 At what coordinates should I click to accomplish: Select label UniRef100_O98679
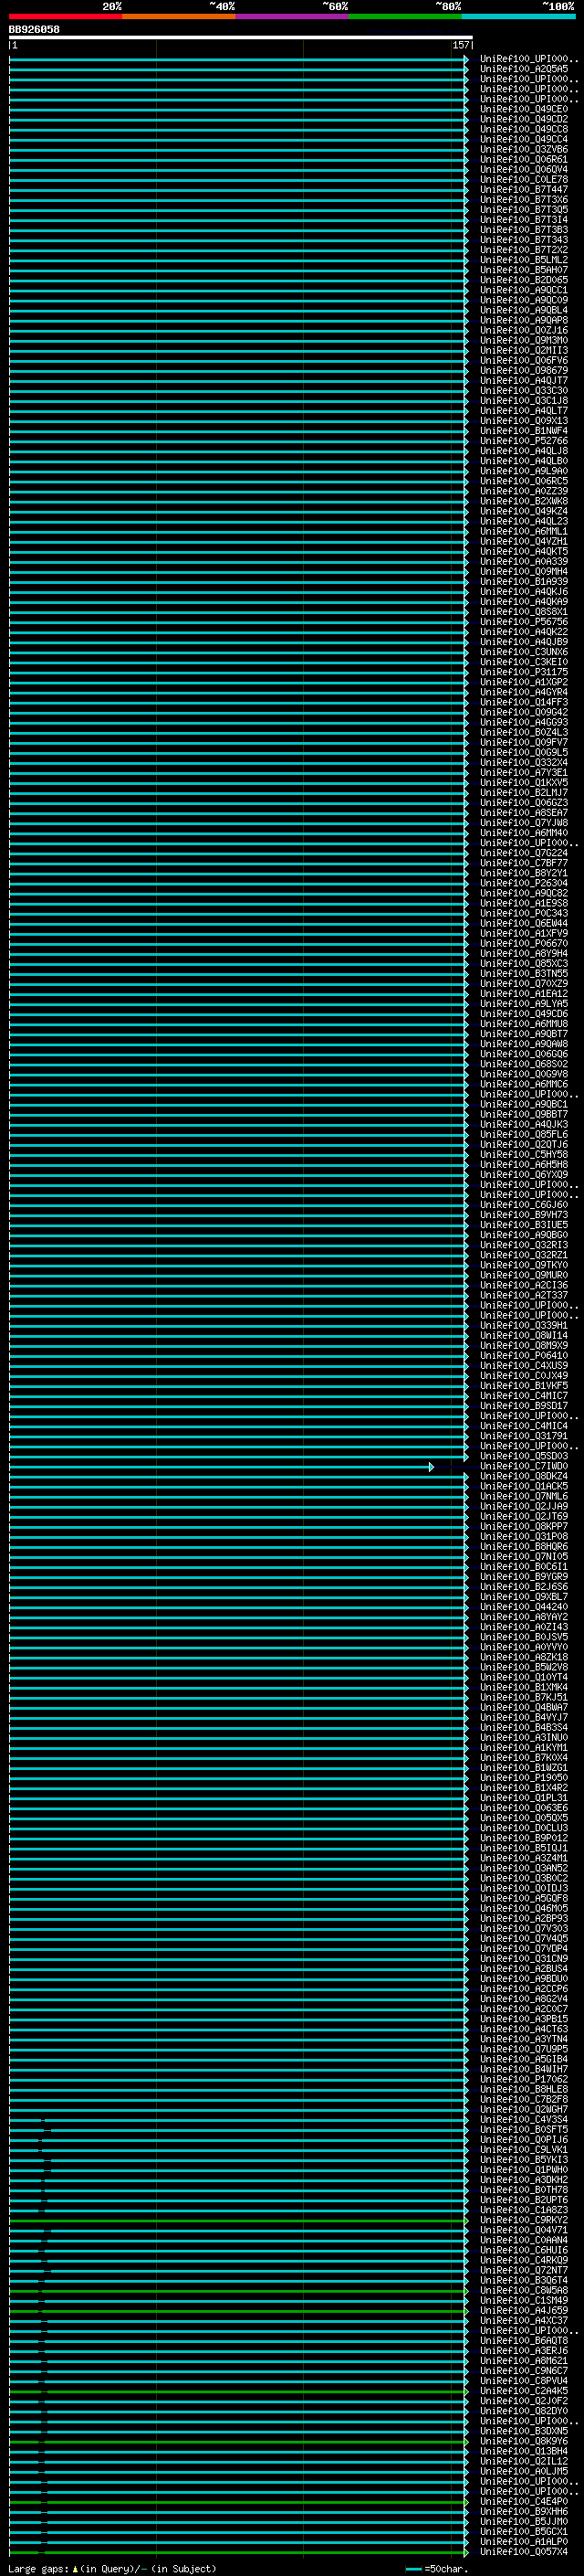(523, 370)
